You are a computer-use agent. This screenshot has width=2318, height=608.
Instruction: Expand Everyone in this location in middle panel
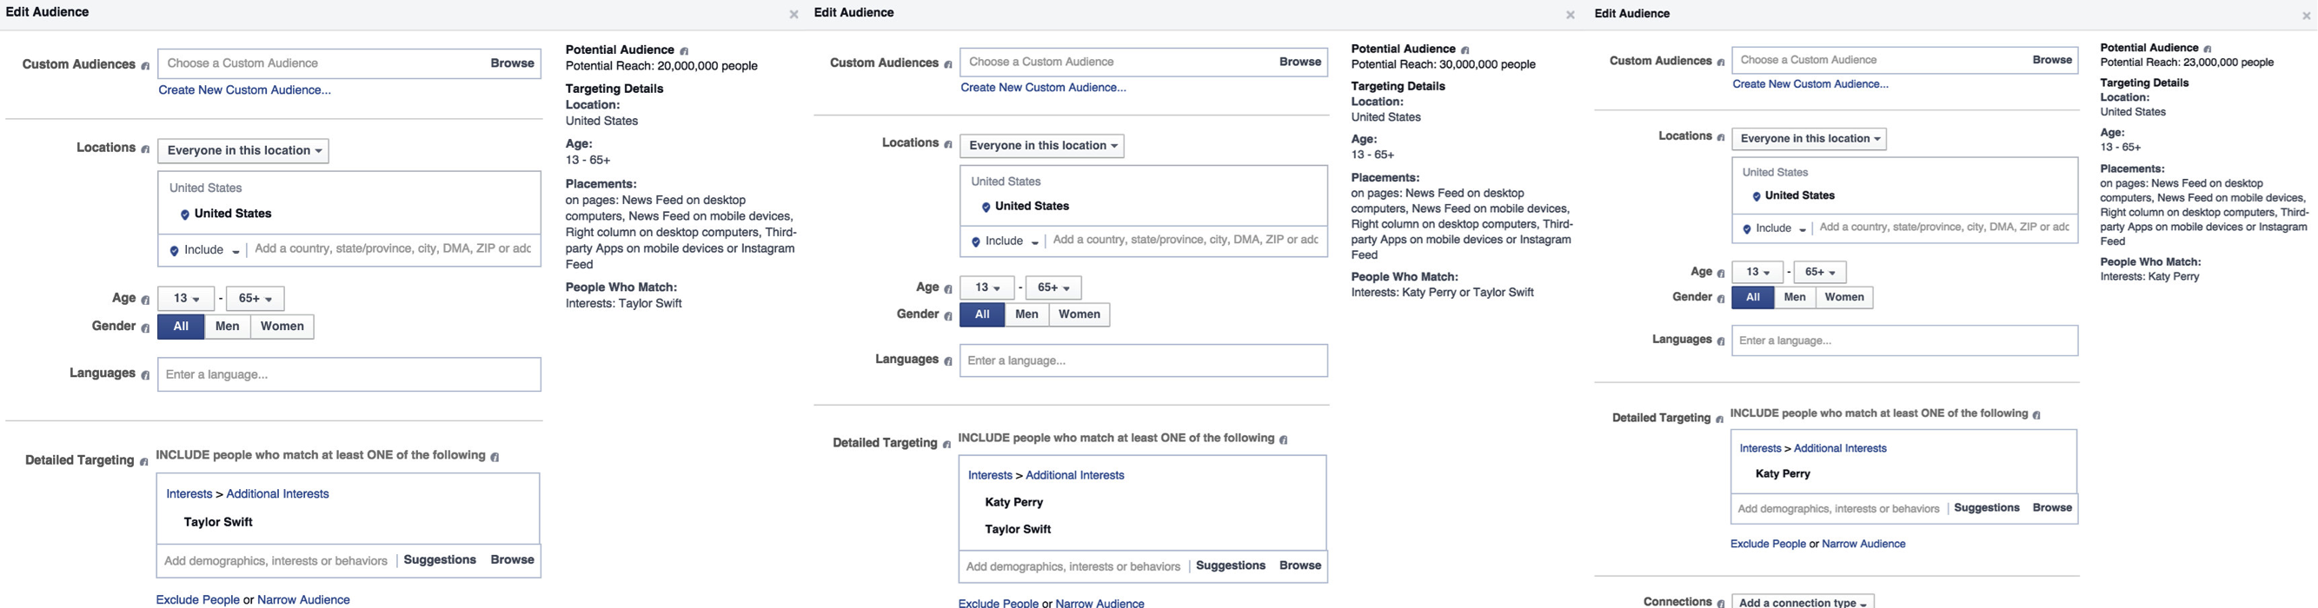point(1042,146)
